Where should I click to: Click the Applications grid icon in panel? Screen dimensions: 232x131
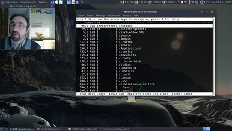[2, 2]
